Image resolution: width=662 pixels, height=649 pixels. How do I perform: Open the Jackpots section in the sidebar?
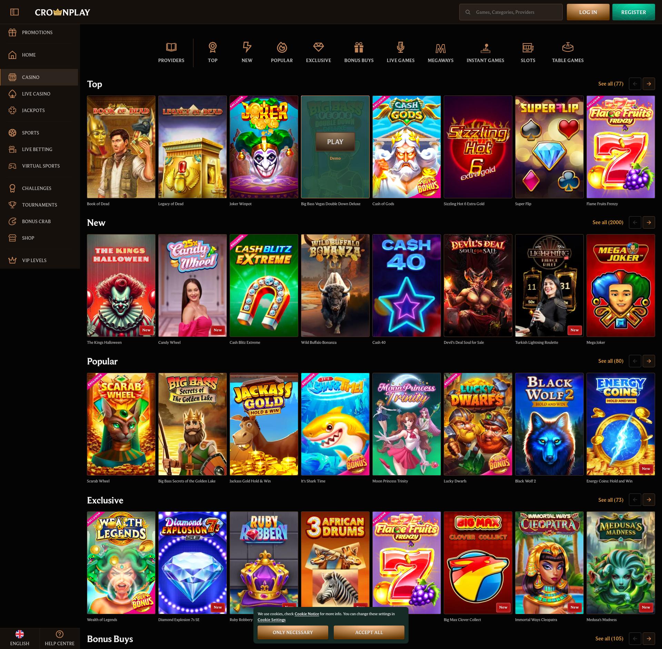[33, 110]
